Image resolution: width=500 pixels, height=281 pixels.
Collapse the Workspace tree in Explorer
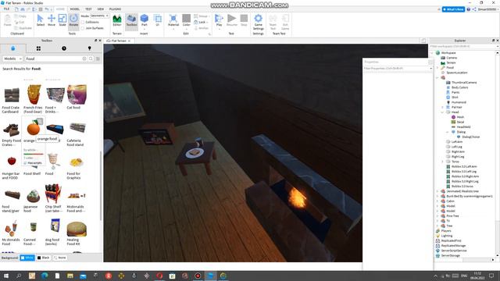pos(432,53)
